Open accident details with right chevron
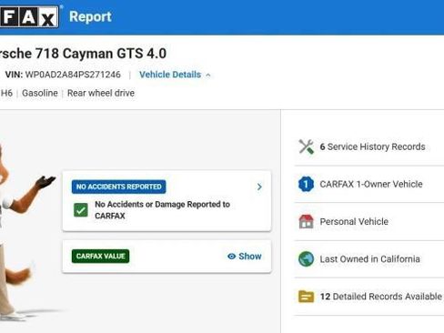This screenshot has height=333, width=444. tap(259, 187)
